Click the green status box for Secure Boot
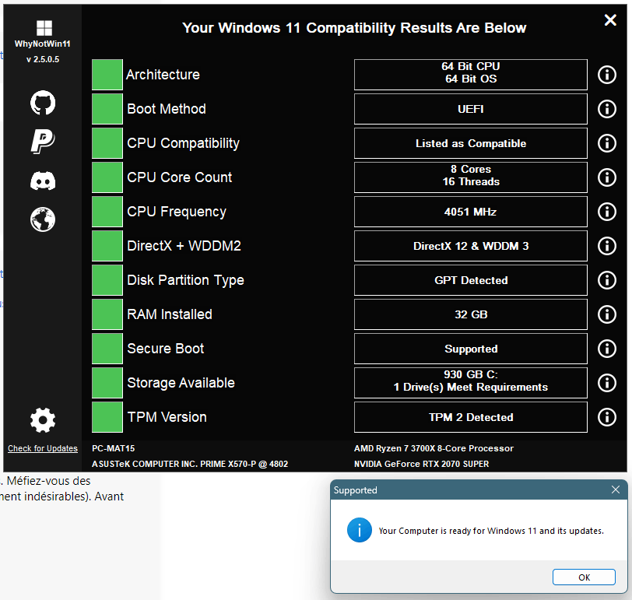The height and width of the screenshot is (600, 632). click(x=107, y=349)
